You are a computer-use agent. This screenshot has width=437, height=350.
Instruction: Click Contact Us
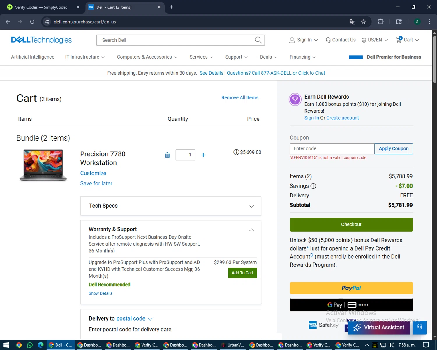pos(341,40)
